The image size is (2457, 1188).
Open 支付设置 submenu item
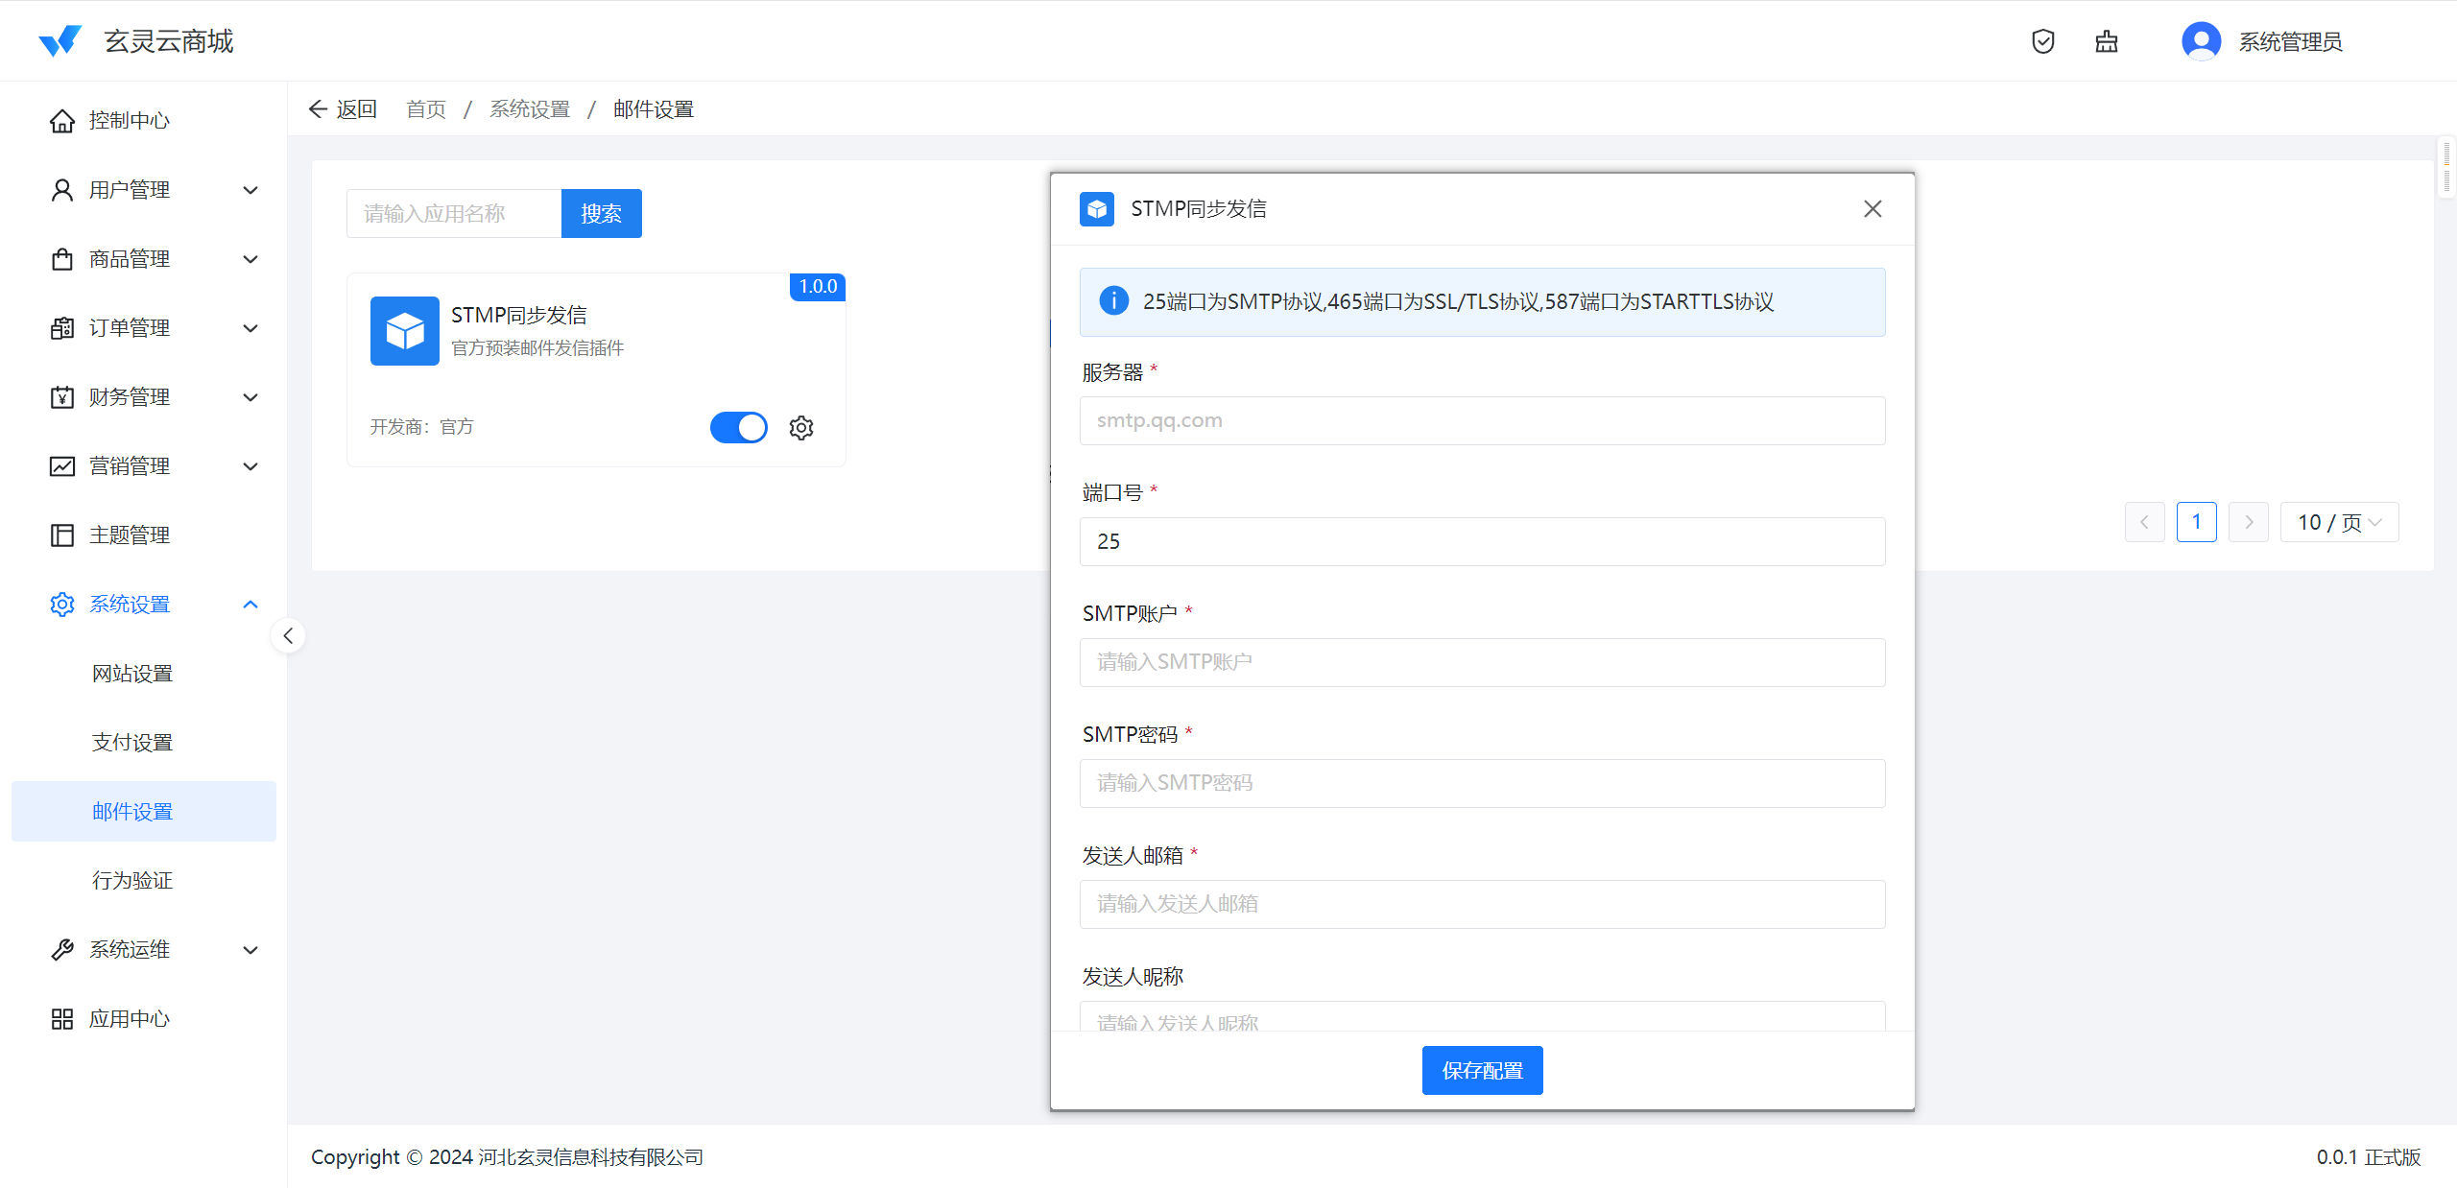132,743
